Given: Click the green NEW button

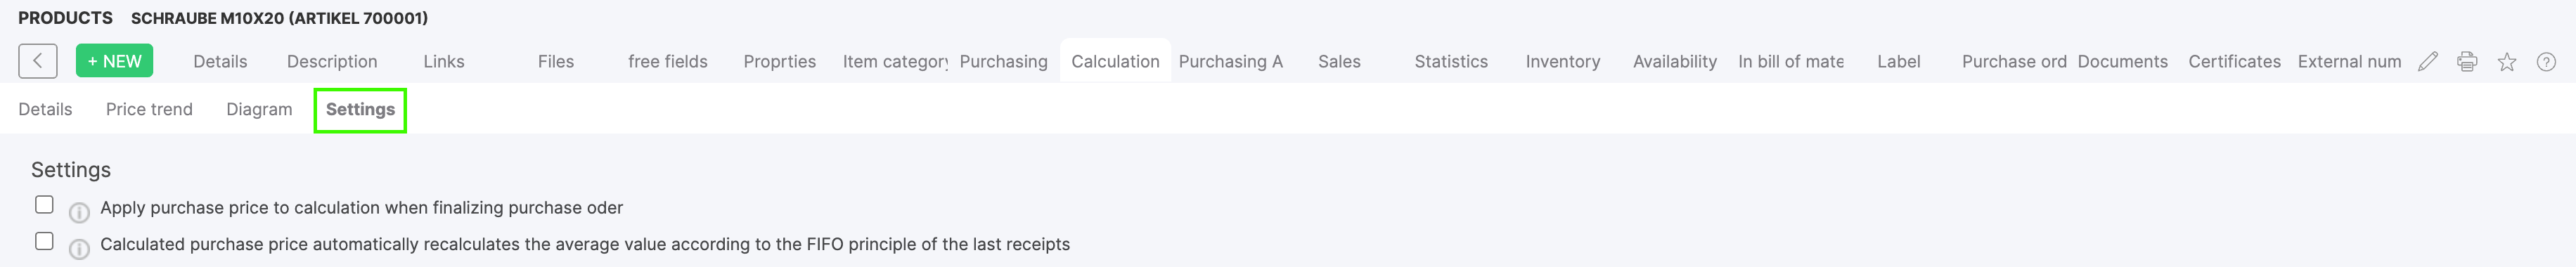Looking at the screenshot, I should coord(114,61).
